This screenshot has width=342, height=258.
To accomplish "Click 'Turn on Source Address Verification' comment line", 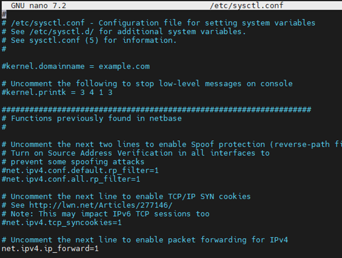I will point(136,153).
